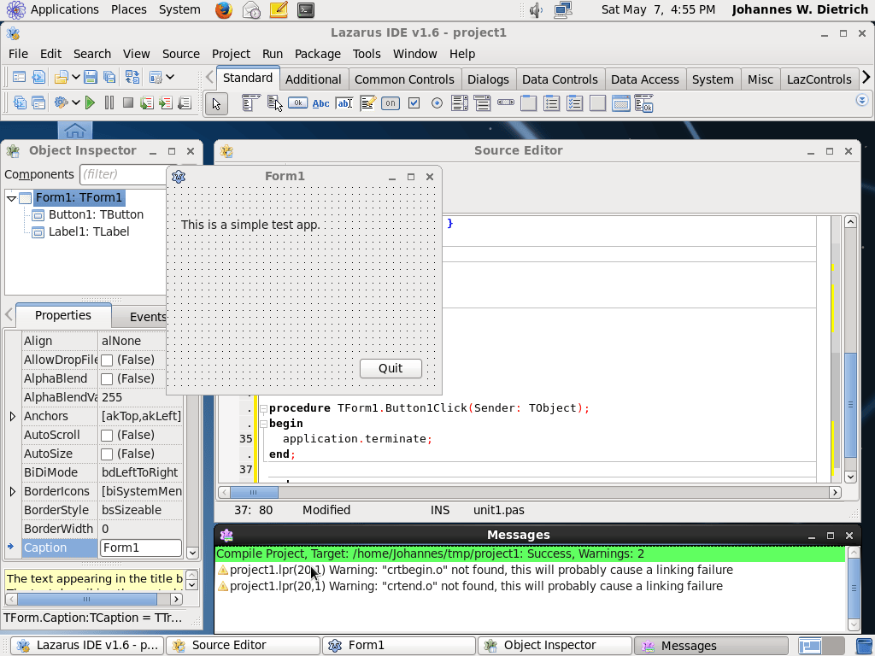
Task: Click the Messages taskbar button
Action: (712, 646)
